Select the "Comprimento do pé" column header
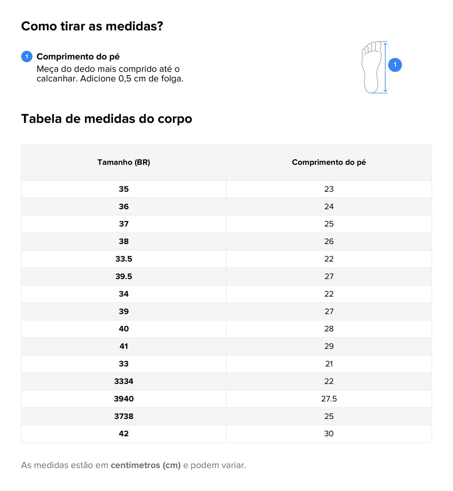The width and height of the screenshot is (453, 491). point(329,162)
